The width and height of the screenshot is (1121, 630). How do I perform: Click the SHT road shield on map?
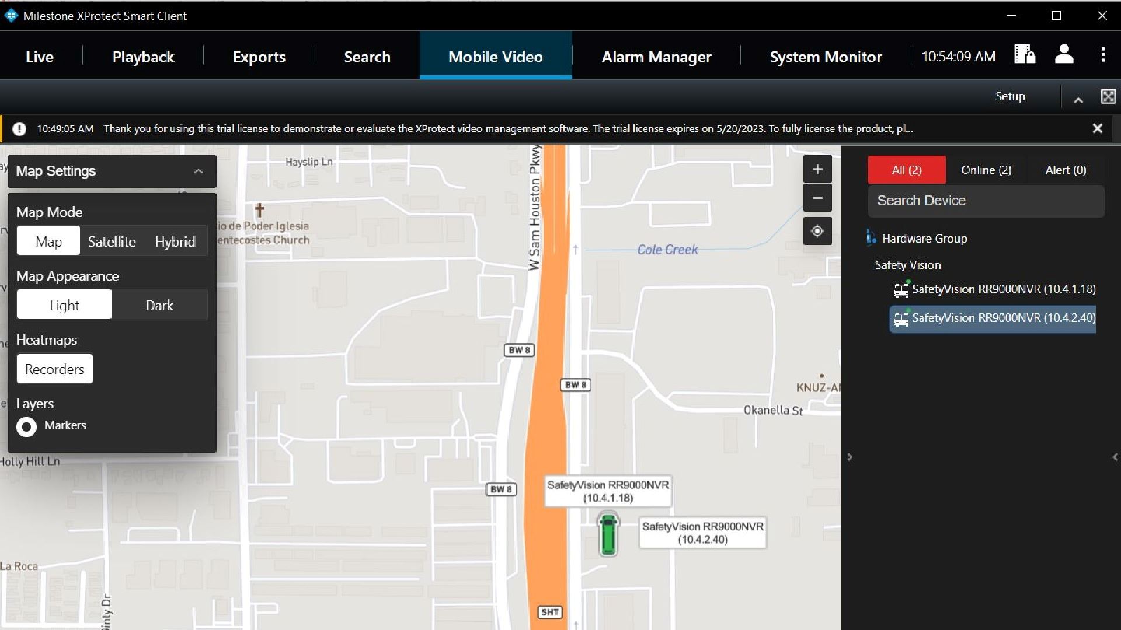tap(549, 612)
